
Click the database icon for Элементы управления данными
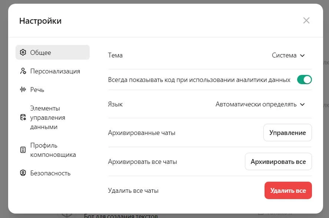click(23, 118)
